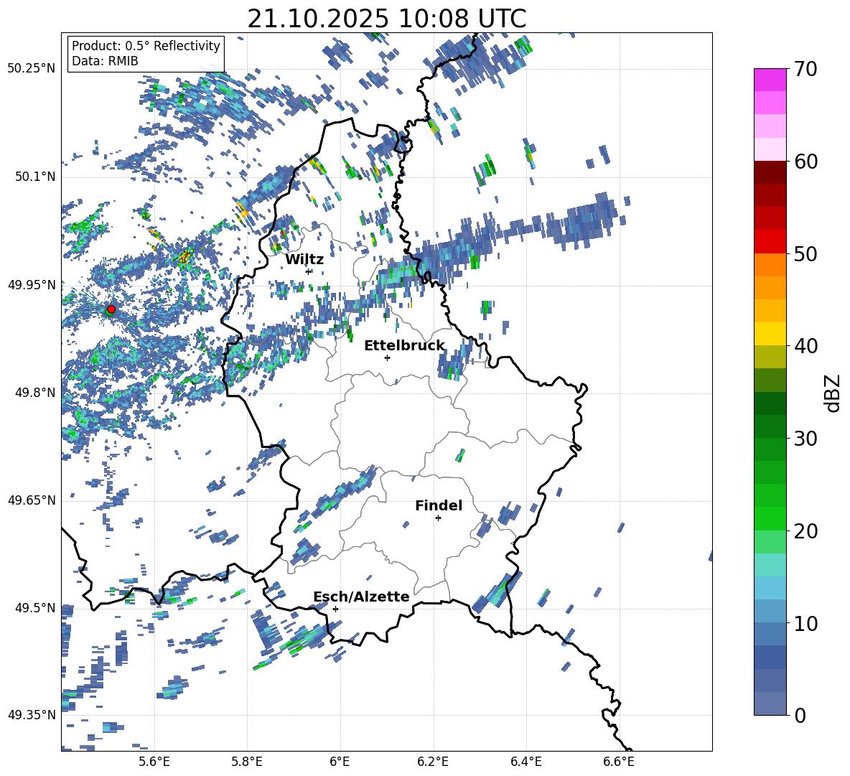The width and height of the screenshot is (850, 776).
Task: Click the dBZ colorbar axis label
Action: point(833,393)
